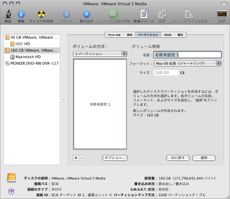Screen dimensions: 230x199
Task: Open the RAID tab
Action: [168, 35]
